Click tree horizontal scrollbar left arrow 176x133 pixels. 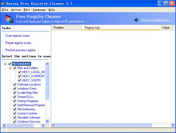click(4, 125)
